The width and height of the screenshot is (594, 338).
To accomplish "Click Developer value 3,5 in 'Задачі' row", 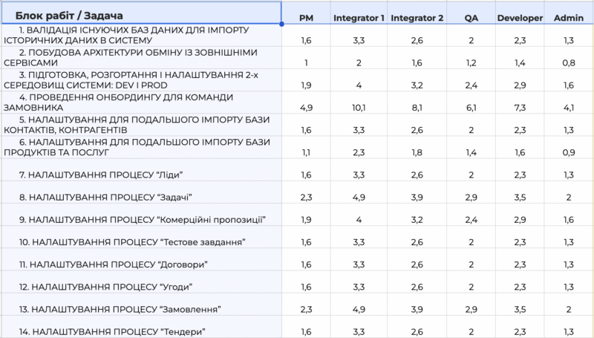I will (x=520, y=197).
